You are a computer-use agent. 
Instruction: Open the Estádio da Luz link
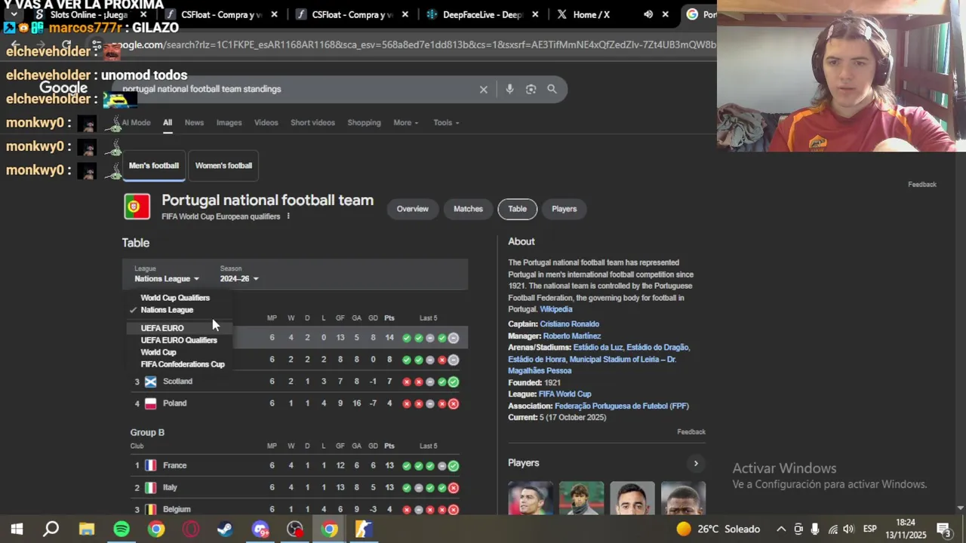coord(598,348)
